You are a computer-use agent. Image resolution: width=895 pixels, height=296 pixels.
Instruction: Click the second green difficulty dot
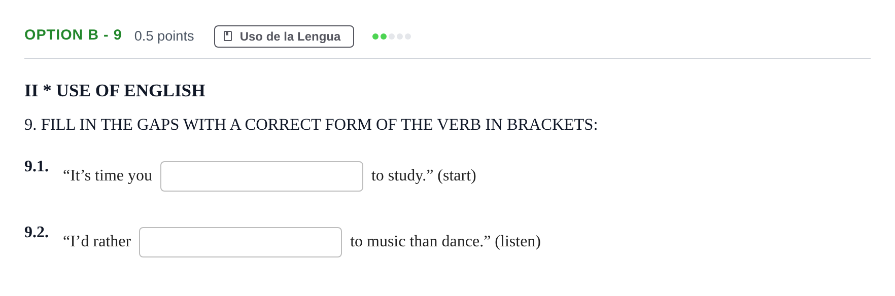coord(384,36)
